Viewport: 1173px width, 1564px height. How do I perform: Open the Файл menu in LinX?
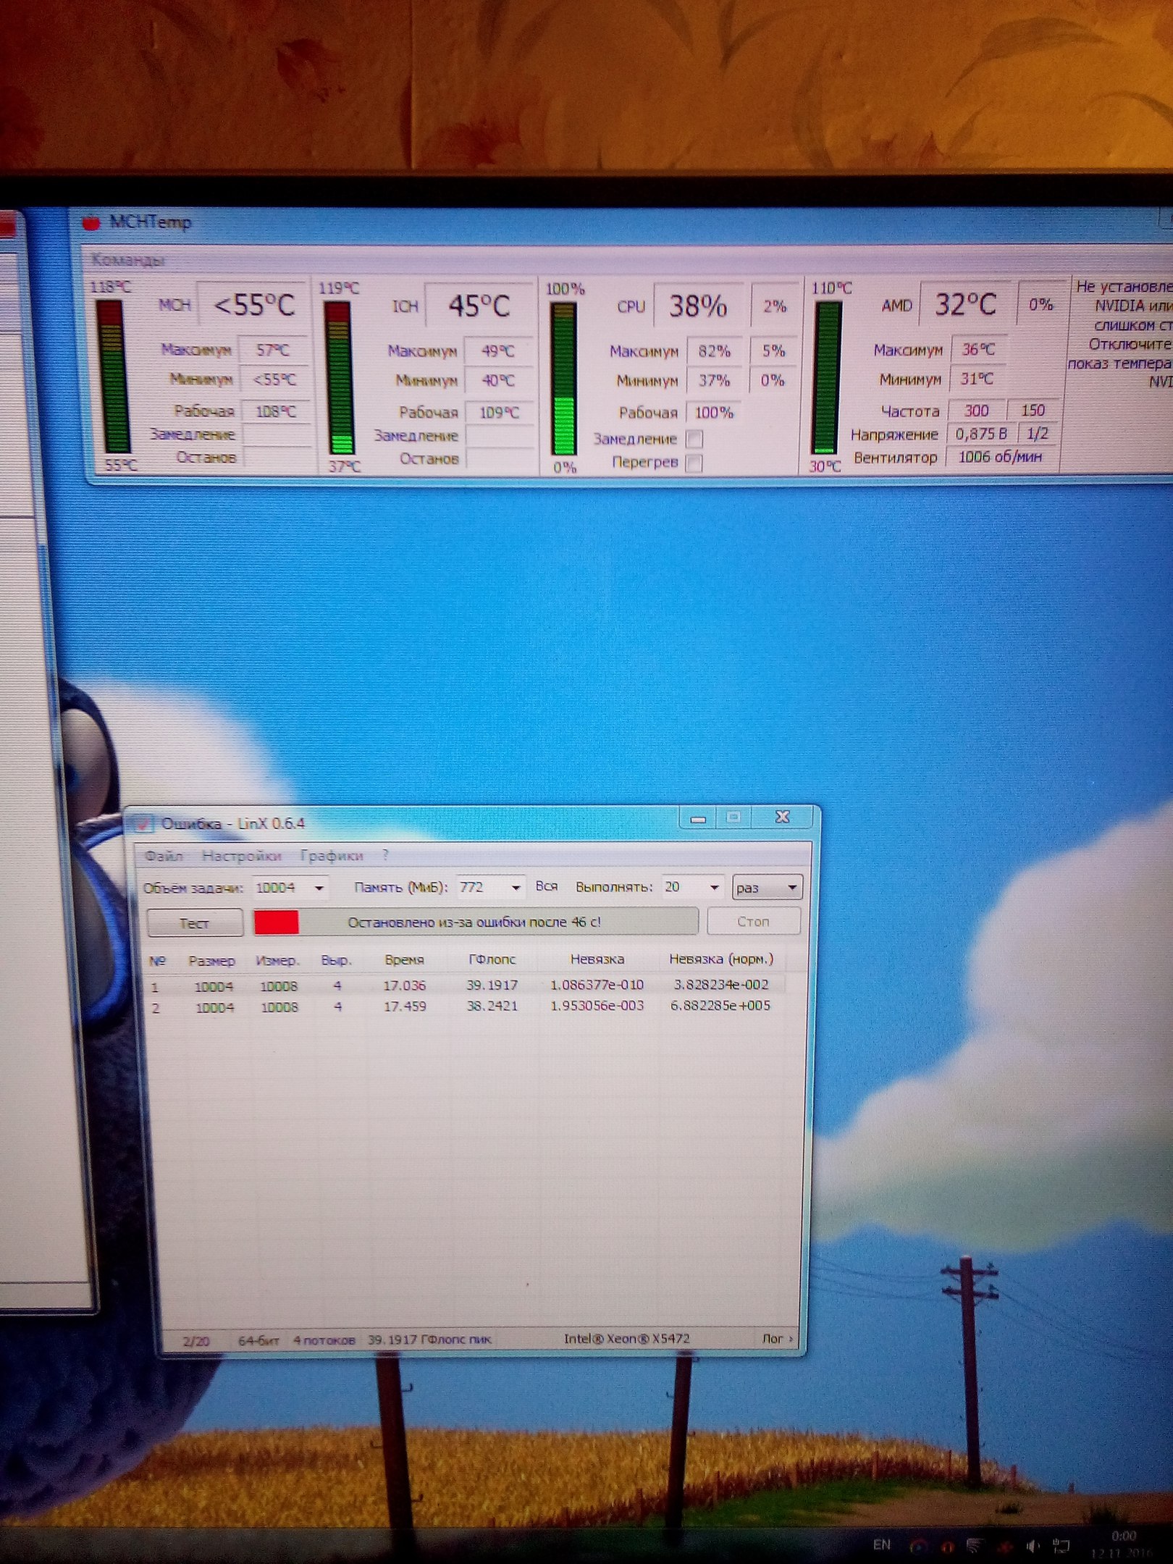pyautogui.click(x=164, y=856)
